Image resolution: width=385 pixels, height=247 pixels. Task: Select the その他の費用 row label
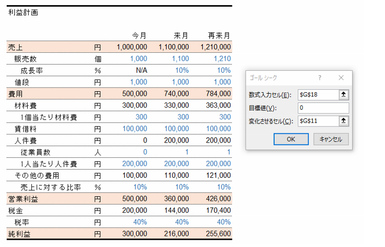[x=37, y=176]
